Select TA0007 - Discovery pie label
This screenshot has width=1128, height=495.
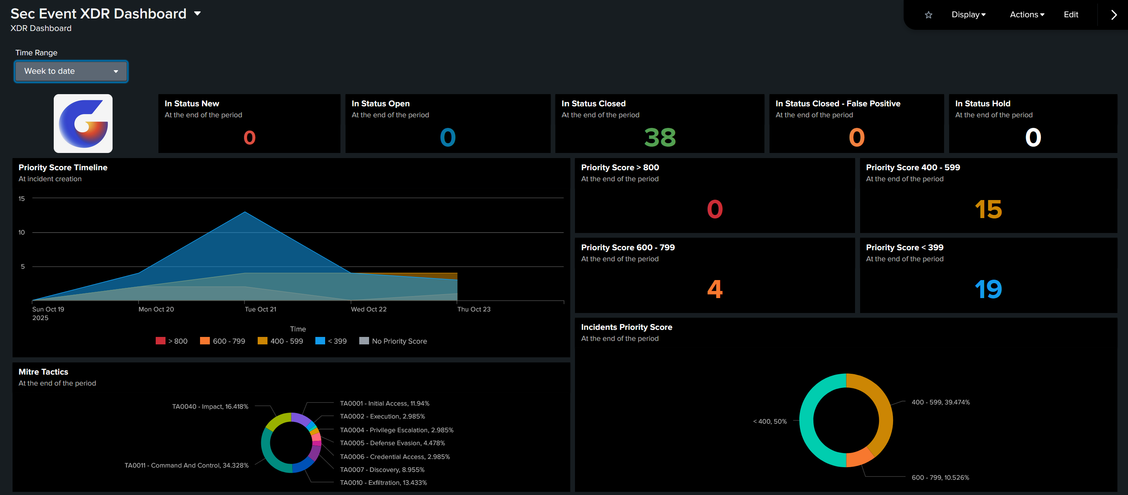coord(382,470)
